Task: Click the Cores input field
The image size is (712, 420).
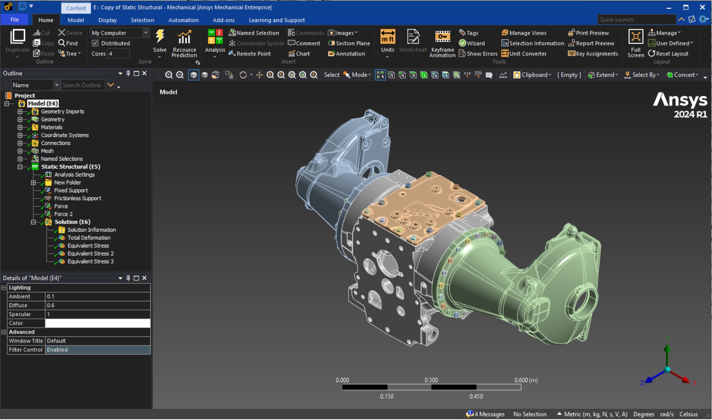Action: (119, 53)
